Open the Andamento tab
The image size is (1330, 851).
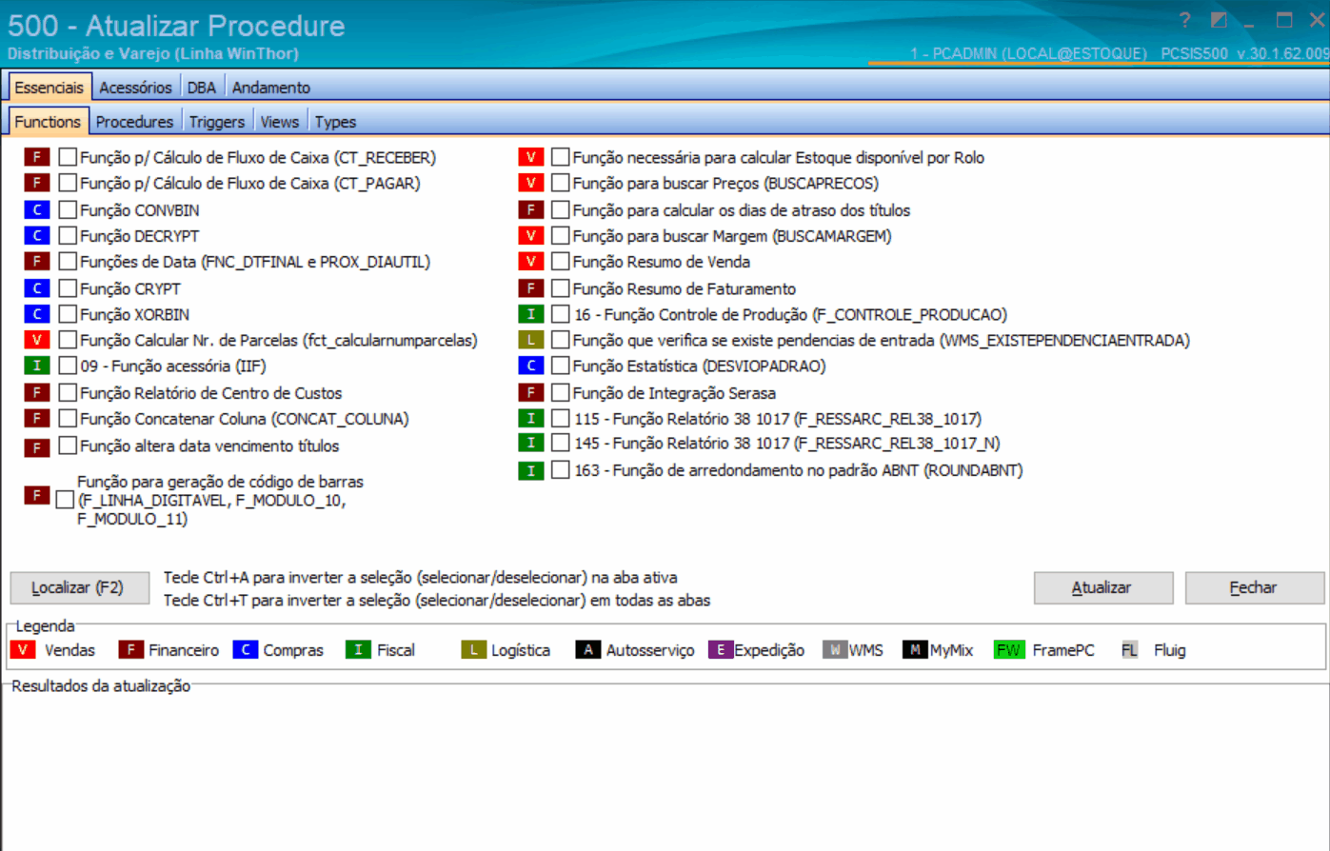point(271,88)
